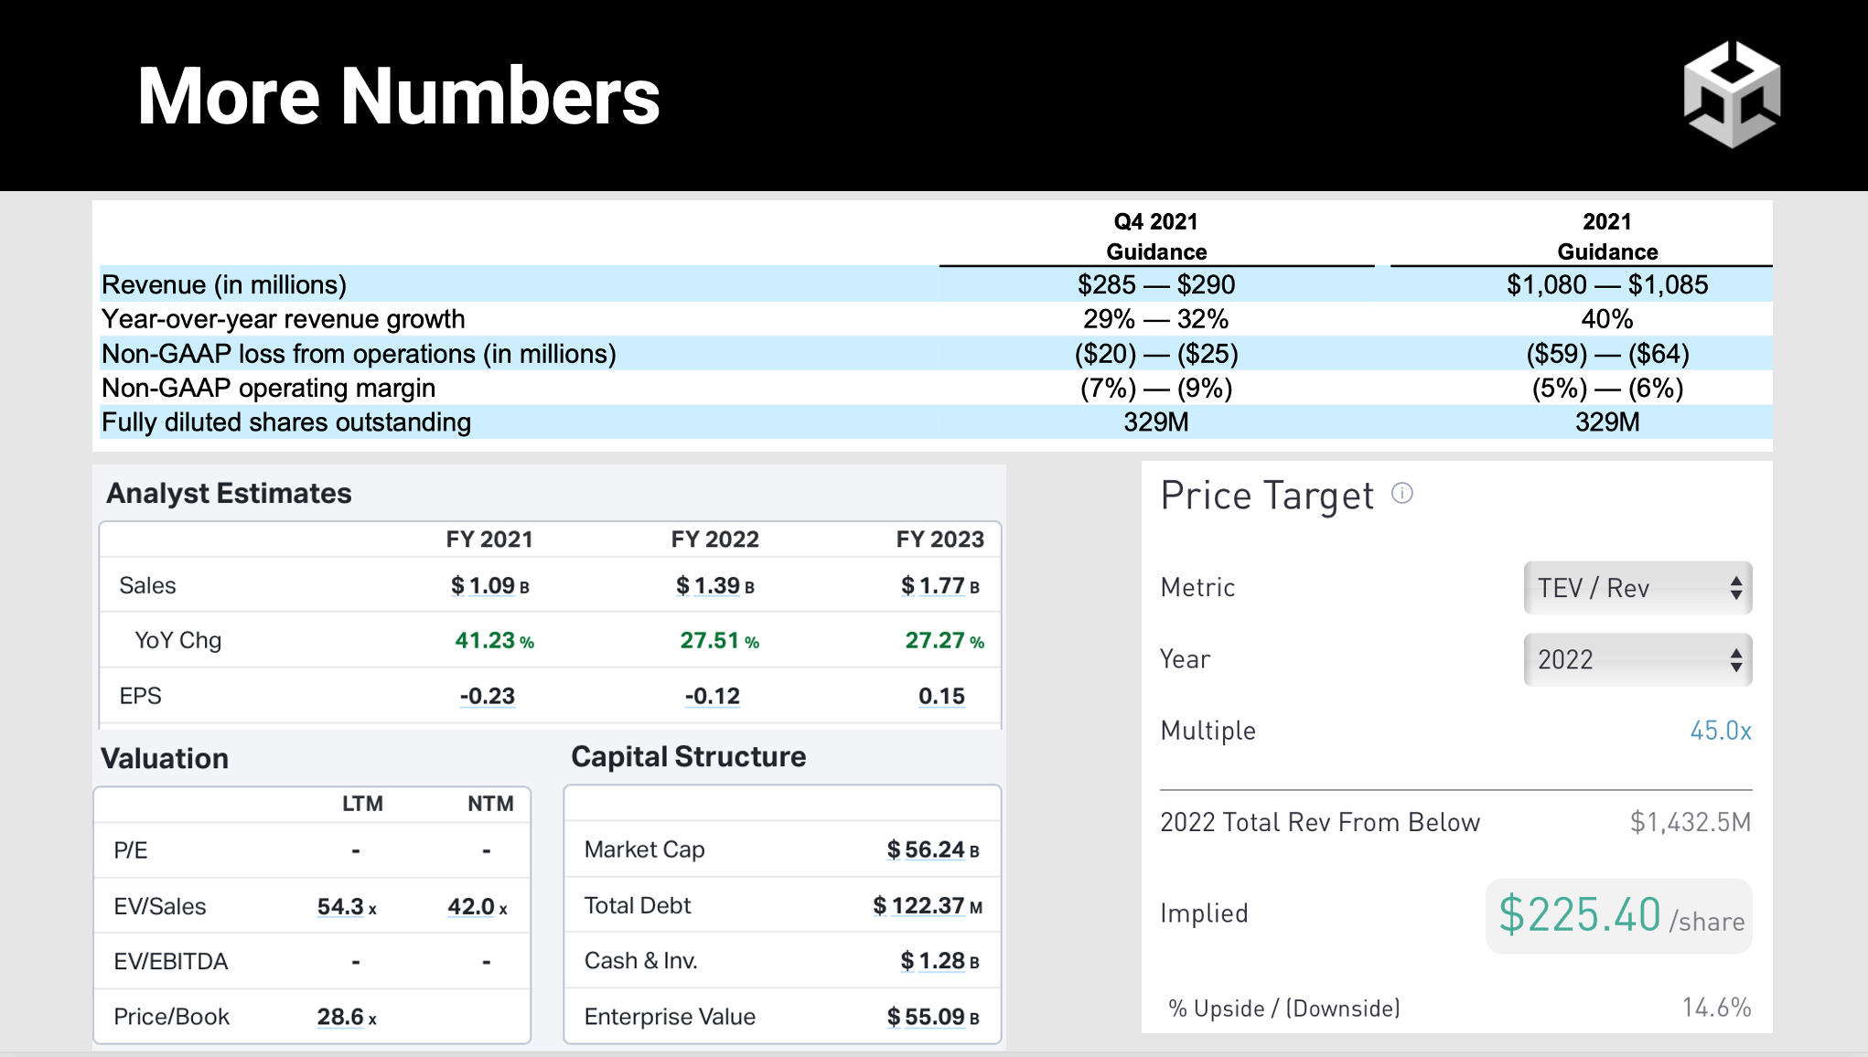Click the 45.0x multiple value

click(x=1720, y=731)
